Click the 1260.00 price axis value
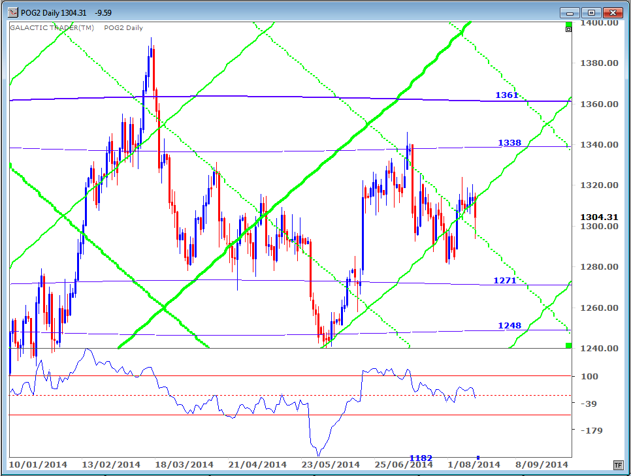The height and width of the screenshot is (476, 631). (x=599, y=308)
